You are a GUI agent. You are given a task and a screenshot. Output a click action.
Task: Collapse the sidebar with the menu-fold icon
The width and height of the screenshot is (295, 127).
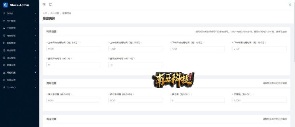(x=44, y=5)
